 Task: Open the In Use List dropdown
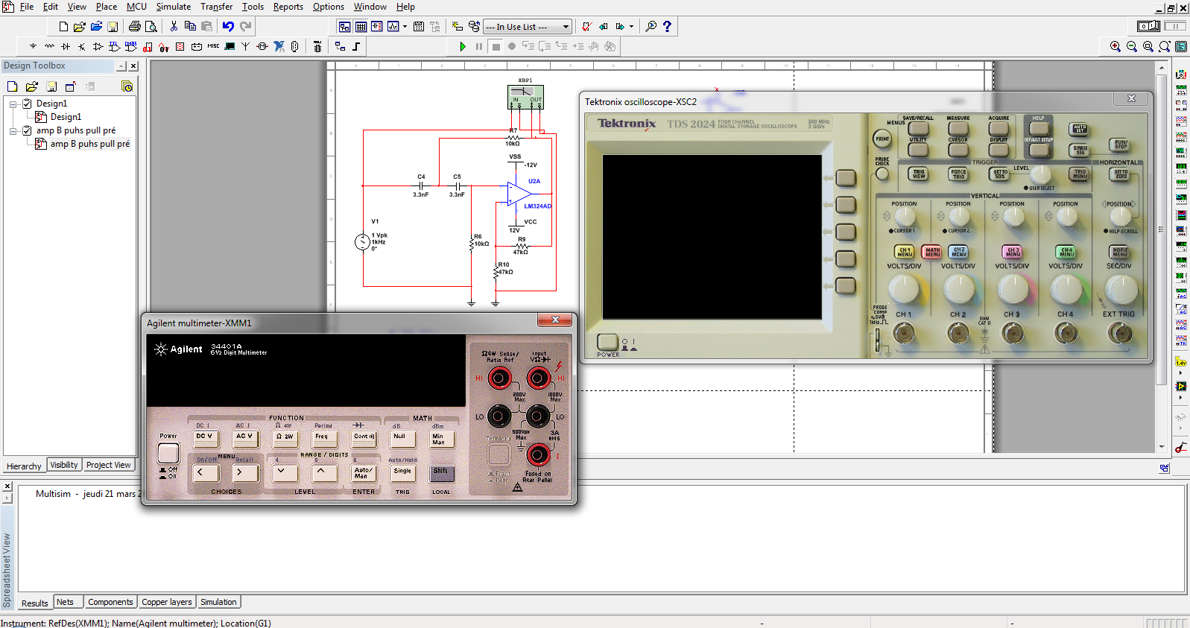(566, 27)
